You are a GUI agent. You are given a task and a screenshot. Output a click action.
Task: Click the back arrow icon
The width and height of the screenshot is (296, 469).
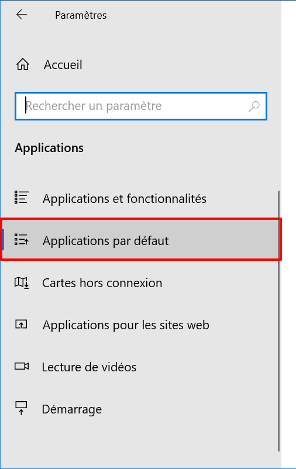coord(22,15)
